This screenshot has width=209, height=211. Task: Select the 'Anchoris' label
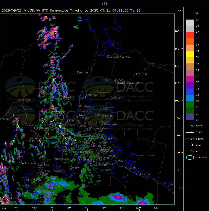(x=59, y=171)
